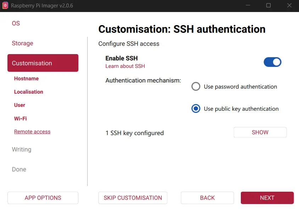This screenshot has height=209, width=299.
Task: Go back with the BACK button
Action: [207, 198]
